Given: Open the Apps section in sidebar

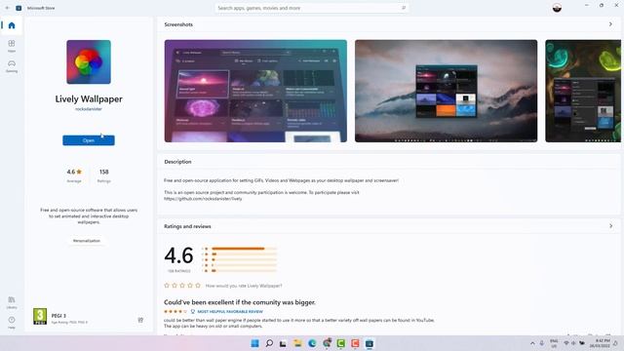Looking at the screenshot, I should [12, 46].
